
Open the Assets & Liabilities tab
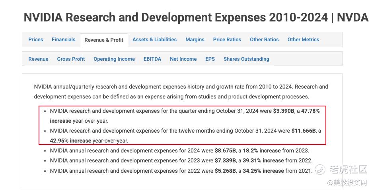(154, 40)
